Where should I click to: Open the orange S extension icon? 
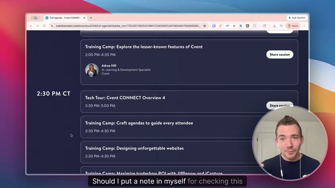coord(220,26)
